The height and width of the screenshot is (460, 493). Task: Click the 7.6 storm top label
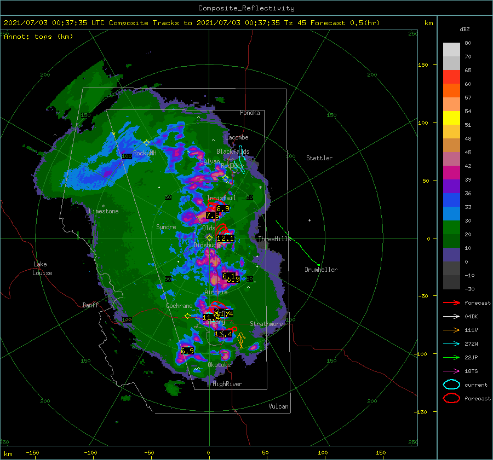pyautogui.click(x=213, y=216)
